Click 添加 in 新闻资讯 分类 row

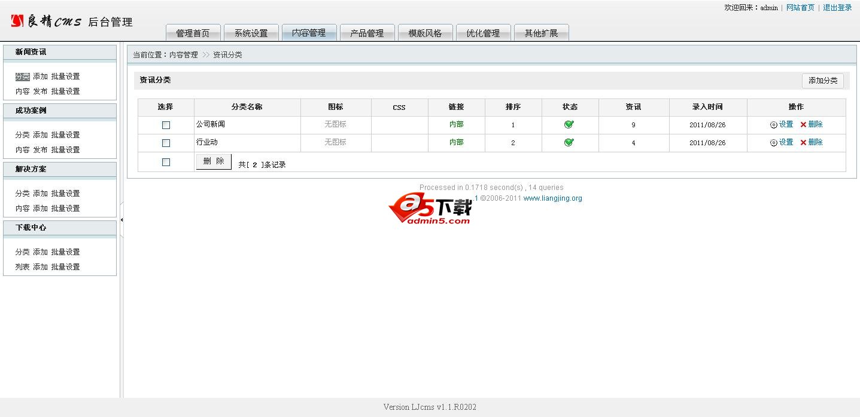[x=40, y=76]
